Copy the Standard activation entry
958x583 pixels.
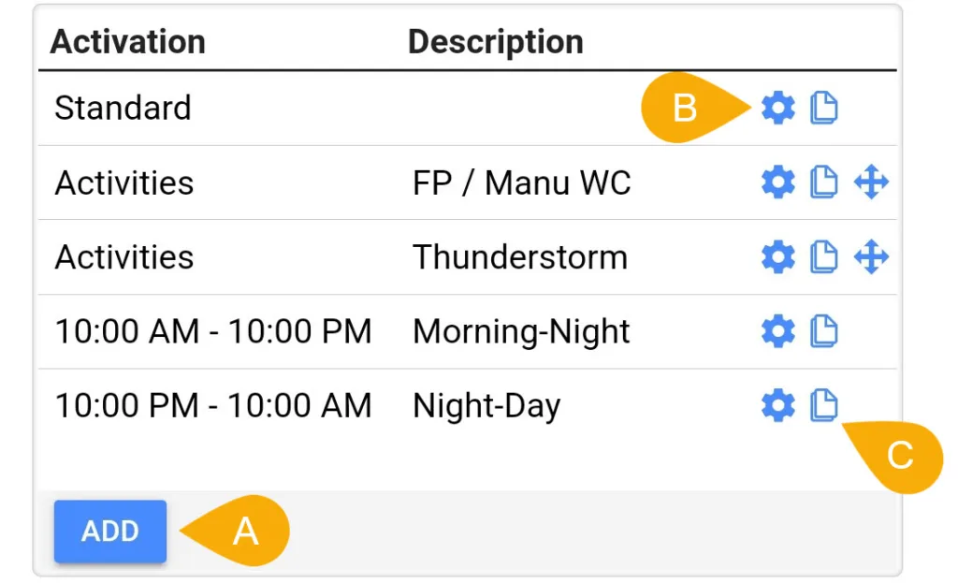(823, 109)
